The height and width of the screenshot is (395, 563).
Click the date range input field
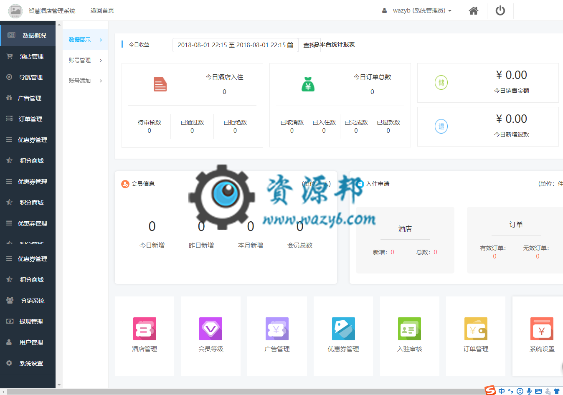pyautogui.click(x=235, y=45)
